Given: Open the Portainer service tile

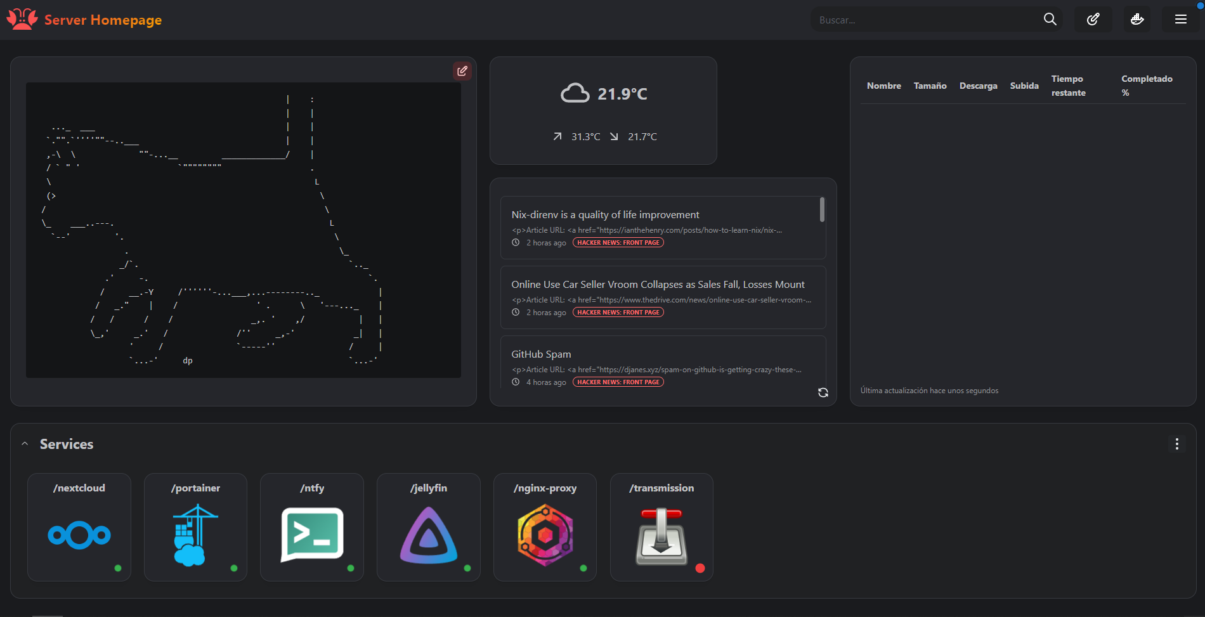Looking at the screenshot, I should (195, 535).
